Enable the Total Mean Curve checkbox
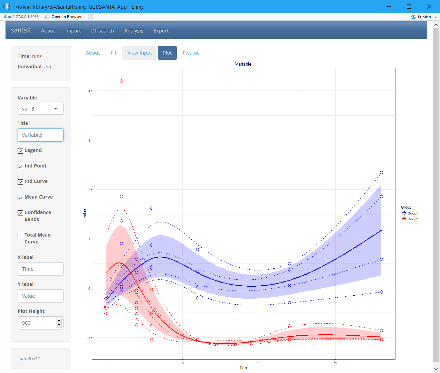This screenshot has width=440, height=373. [20, 235]
